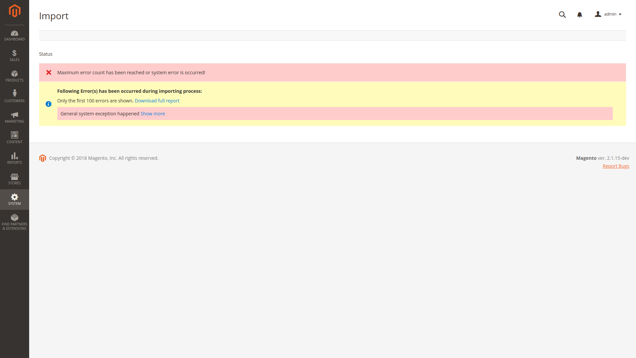The height and width of the screenshot is (358, 636).
Task: Open Find Partners & Extensions menu
Action: [x=15, y=222]
